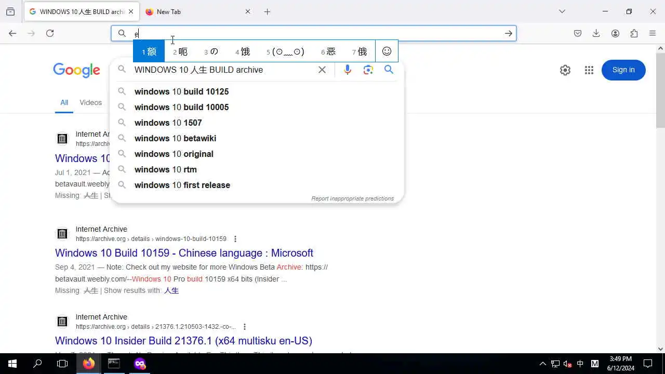Toggle the muted volume tray icon

click(x=568, y=364)
